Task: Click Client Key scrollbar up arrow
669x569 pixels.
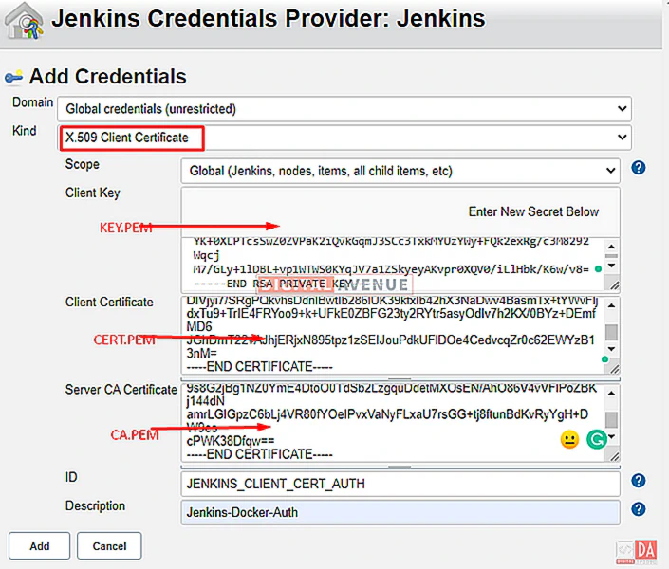Action: (x=611, y=247)
